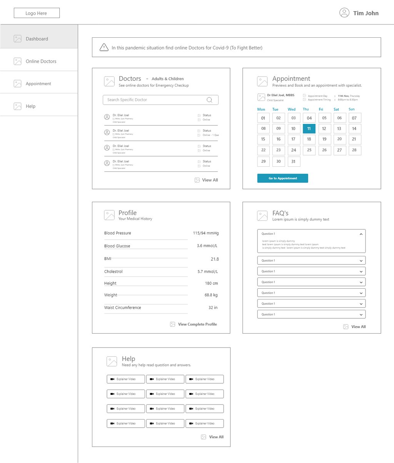
Task: Click the Cholestrol value 5.7 mmol/L
Action: (208, 271)
